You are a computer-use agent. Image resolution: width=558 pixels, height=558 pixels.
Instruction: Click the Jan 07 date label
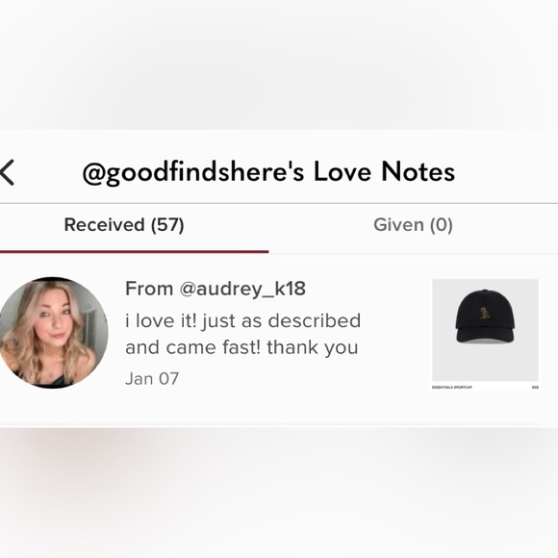152,379
